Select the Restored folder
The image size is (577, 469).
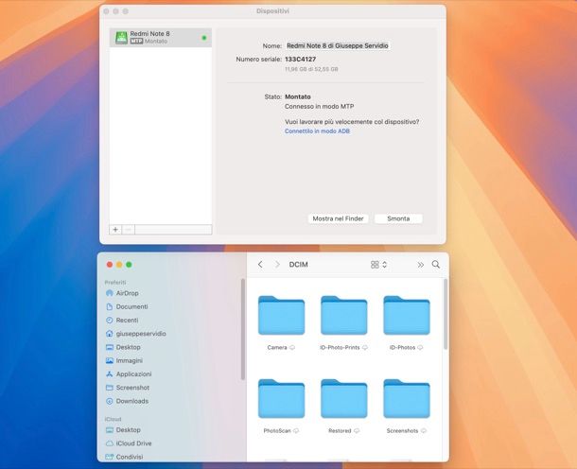coord(344,399)
